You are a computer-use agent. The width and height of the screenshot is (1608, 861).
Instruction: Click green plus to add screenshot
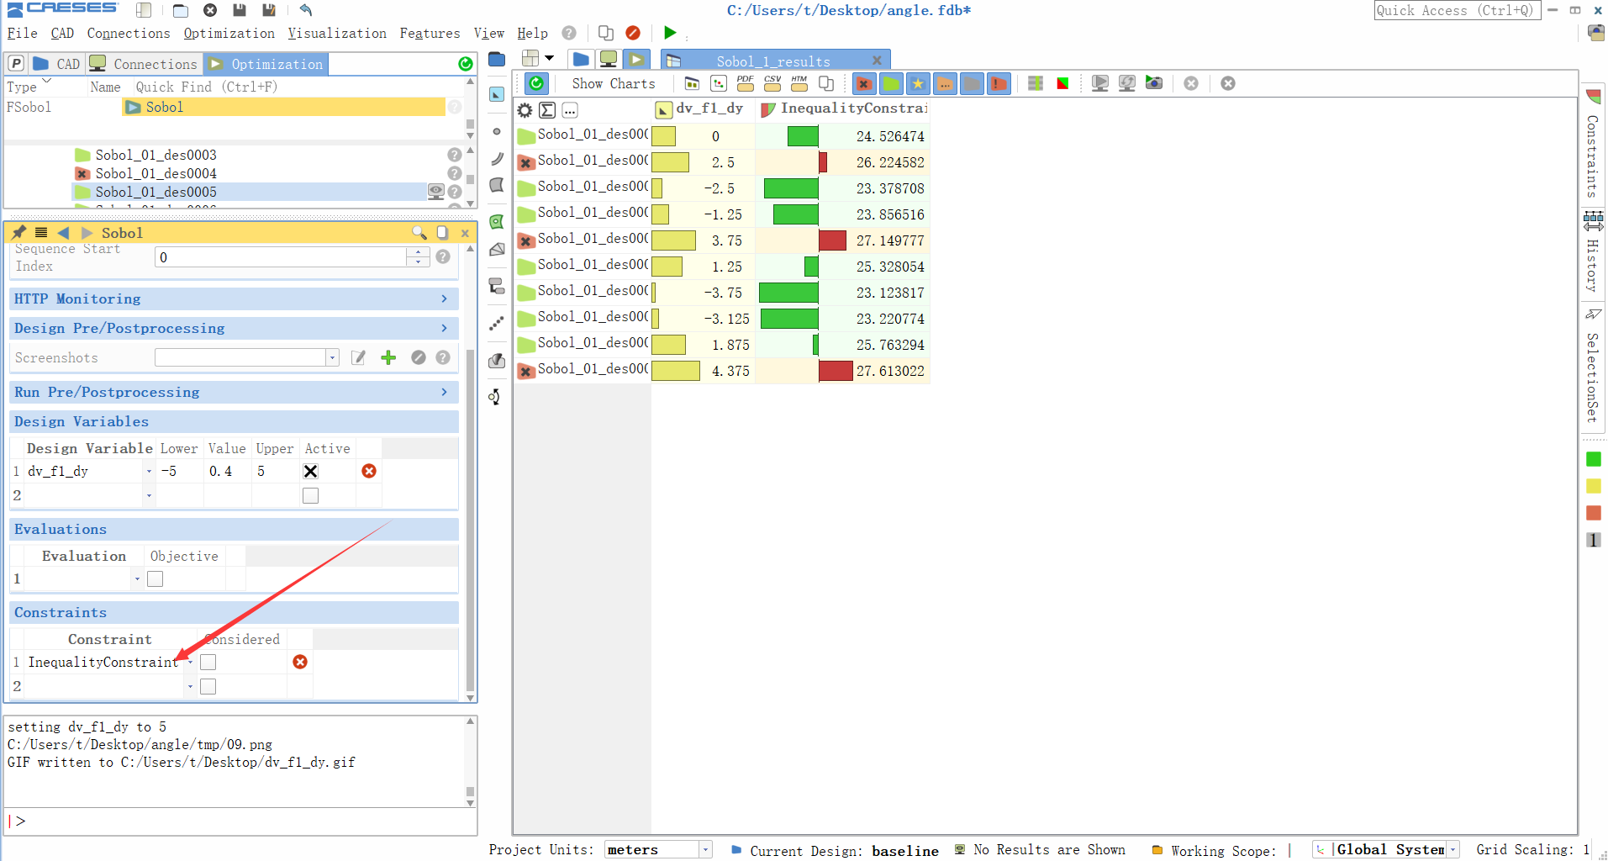[x=388, y=357]
